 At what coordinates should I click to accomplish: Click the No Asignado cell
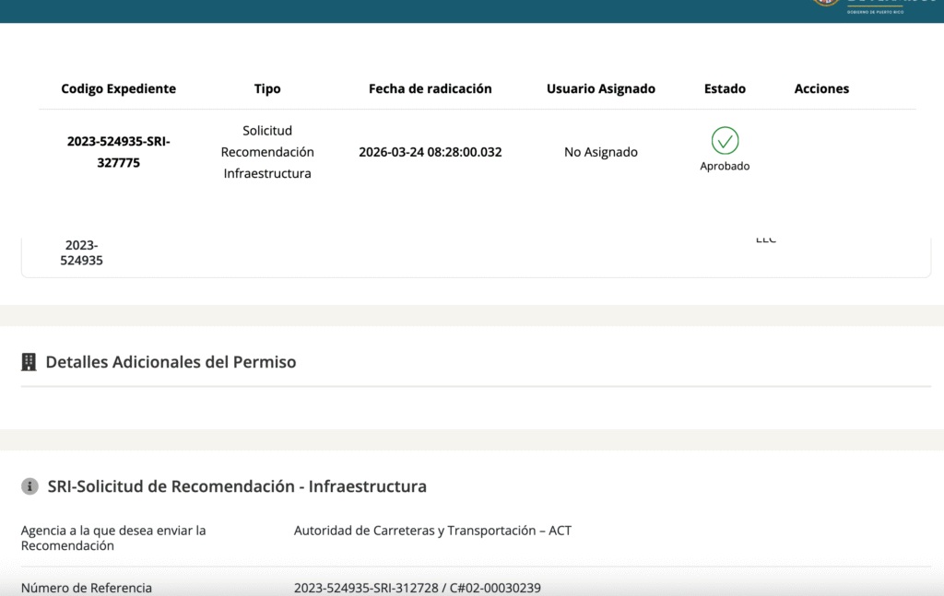[x=601, y=152]
